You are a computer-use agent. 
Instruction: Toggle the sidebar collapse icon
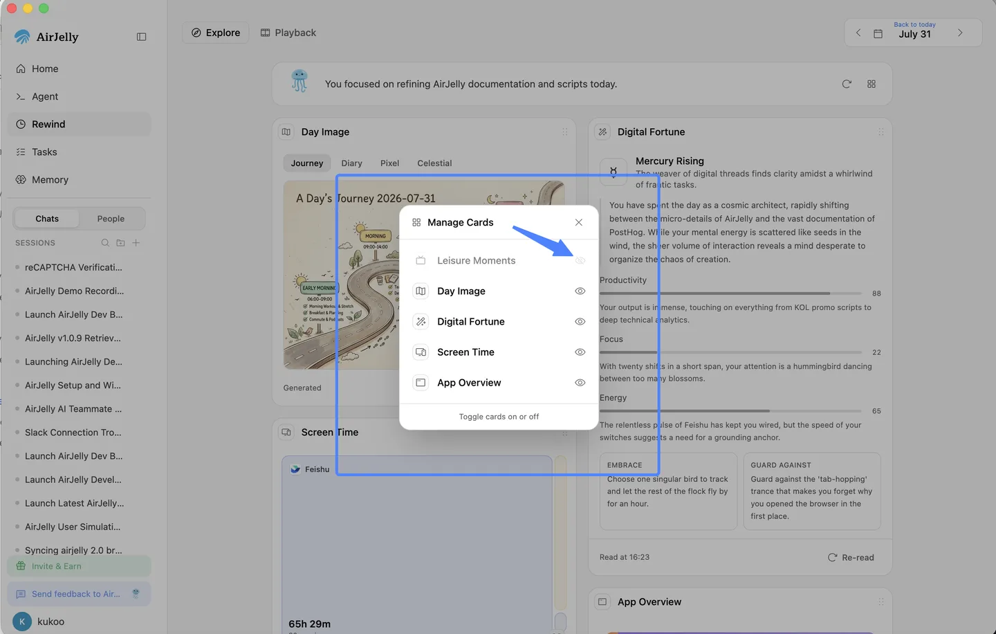pyautogui.click(x=141, y=37)
